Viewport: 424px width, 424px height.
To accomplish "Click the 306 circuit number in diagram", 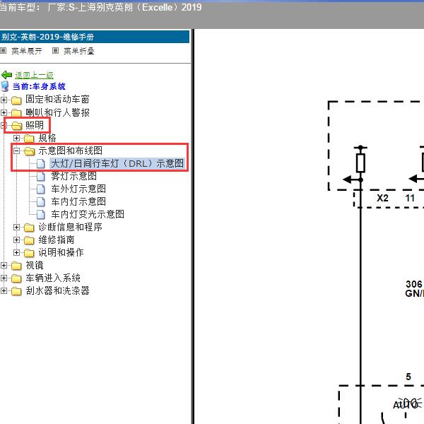I will coord(413,284).
